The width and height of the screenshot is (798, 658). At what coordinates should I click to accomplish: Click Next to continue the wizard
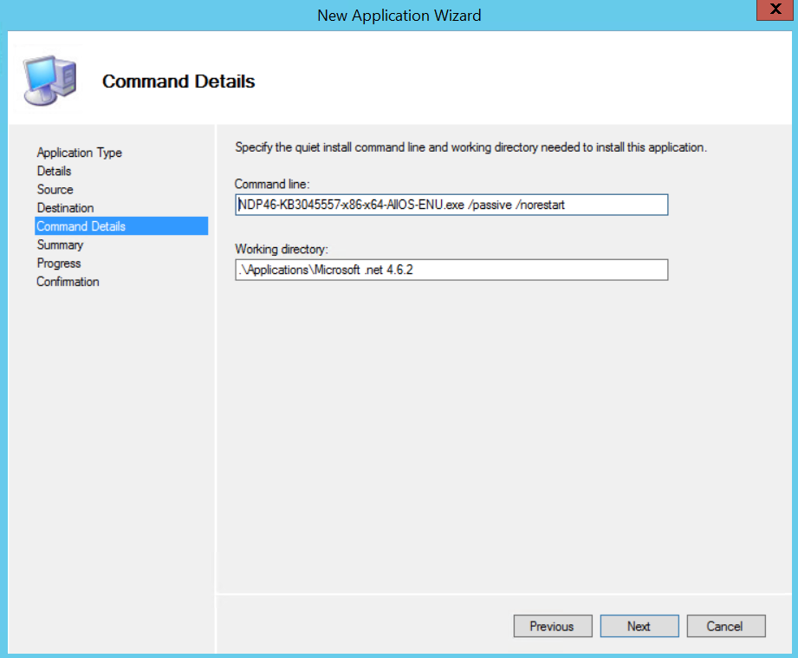639,626
